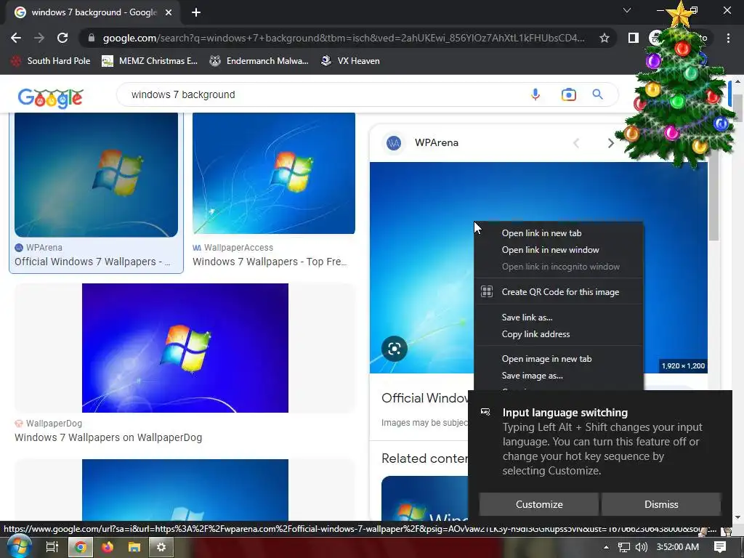Launch Firefox from the taskbar
The height and width of the screenshot is (558, 744).
108,547
